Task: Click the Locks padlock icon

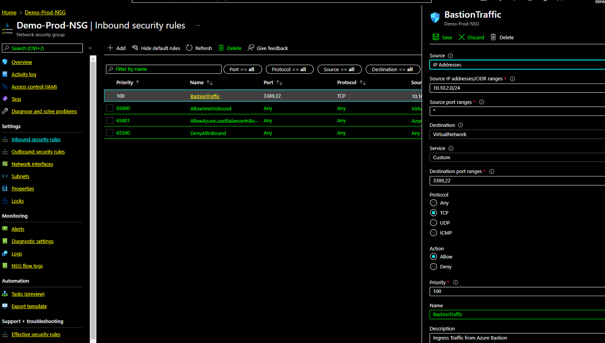Action: [x=5, y=201]
